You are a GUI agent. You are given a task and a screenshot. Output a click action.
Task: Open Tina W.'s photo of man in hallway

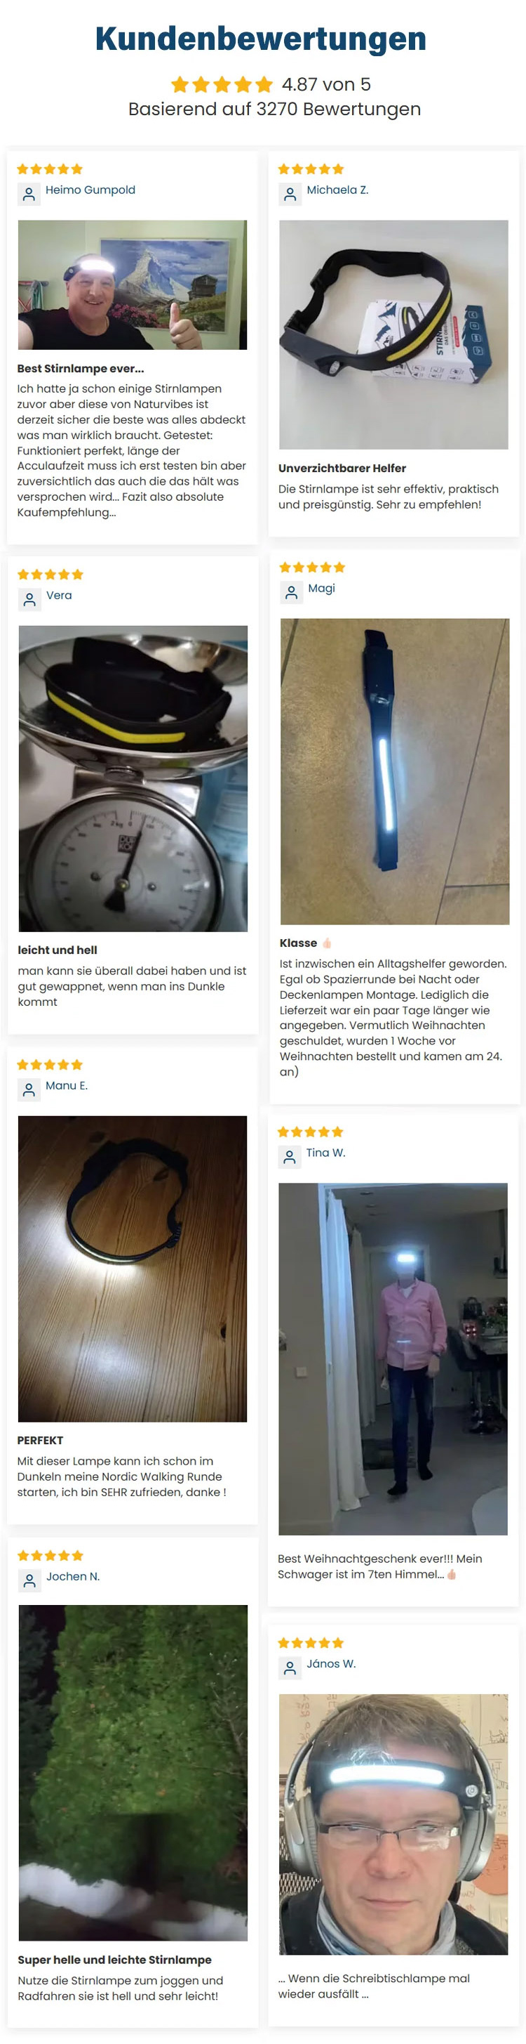[x=393, y=1359]
